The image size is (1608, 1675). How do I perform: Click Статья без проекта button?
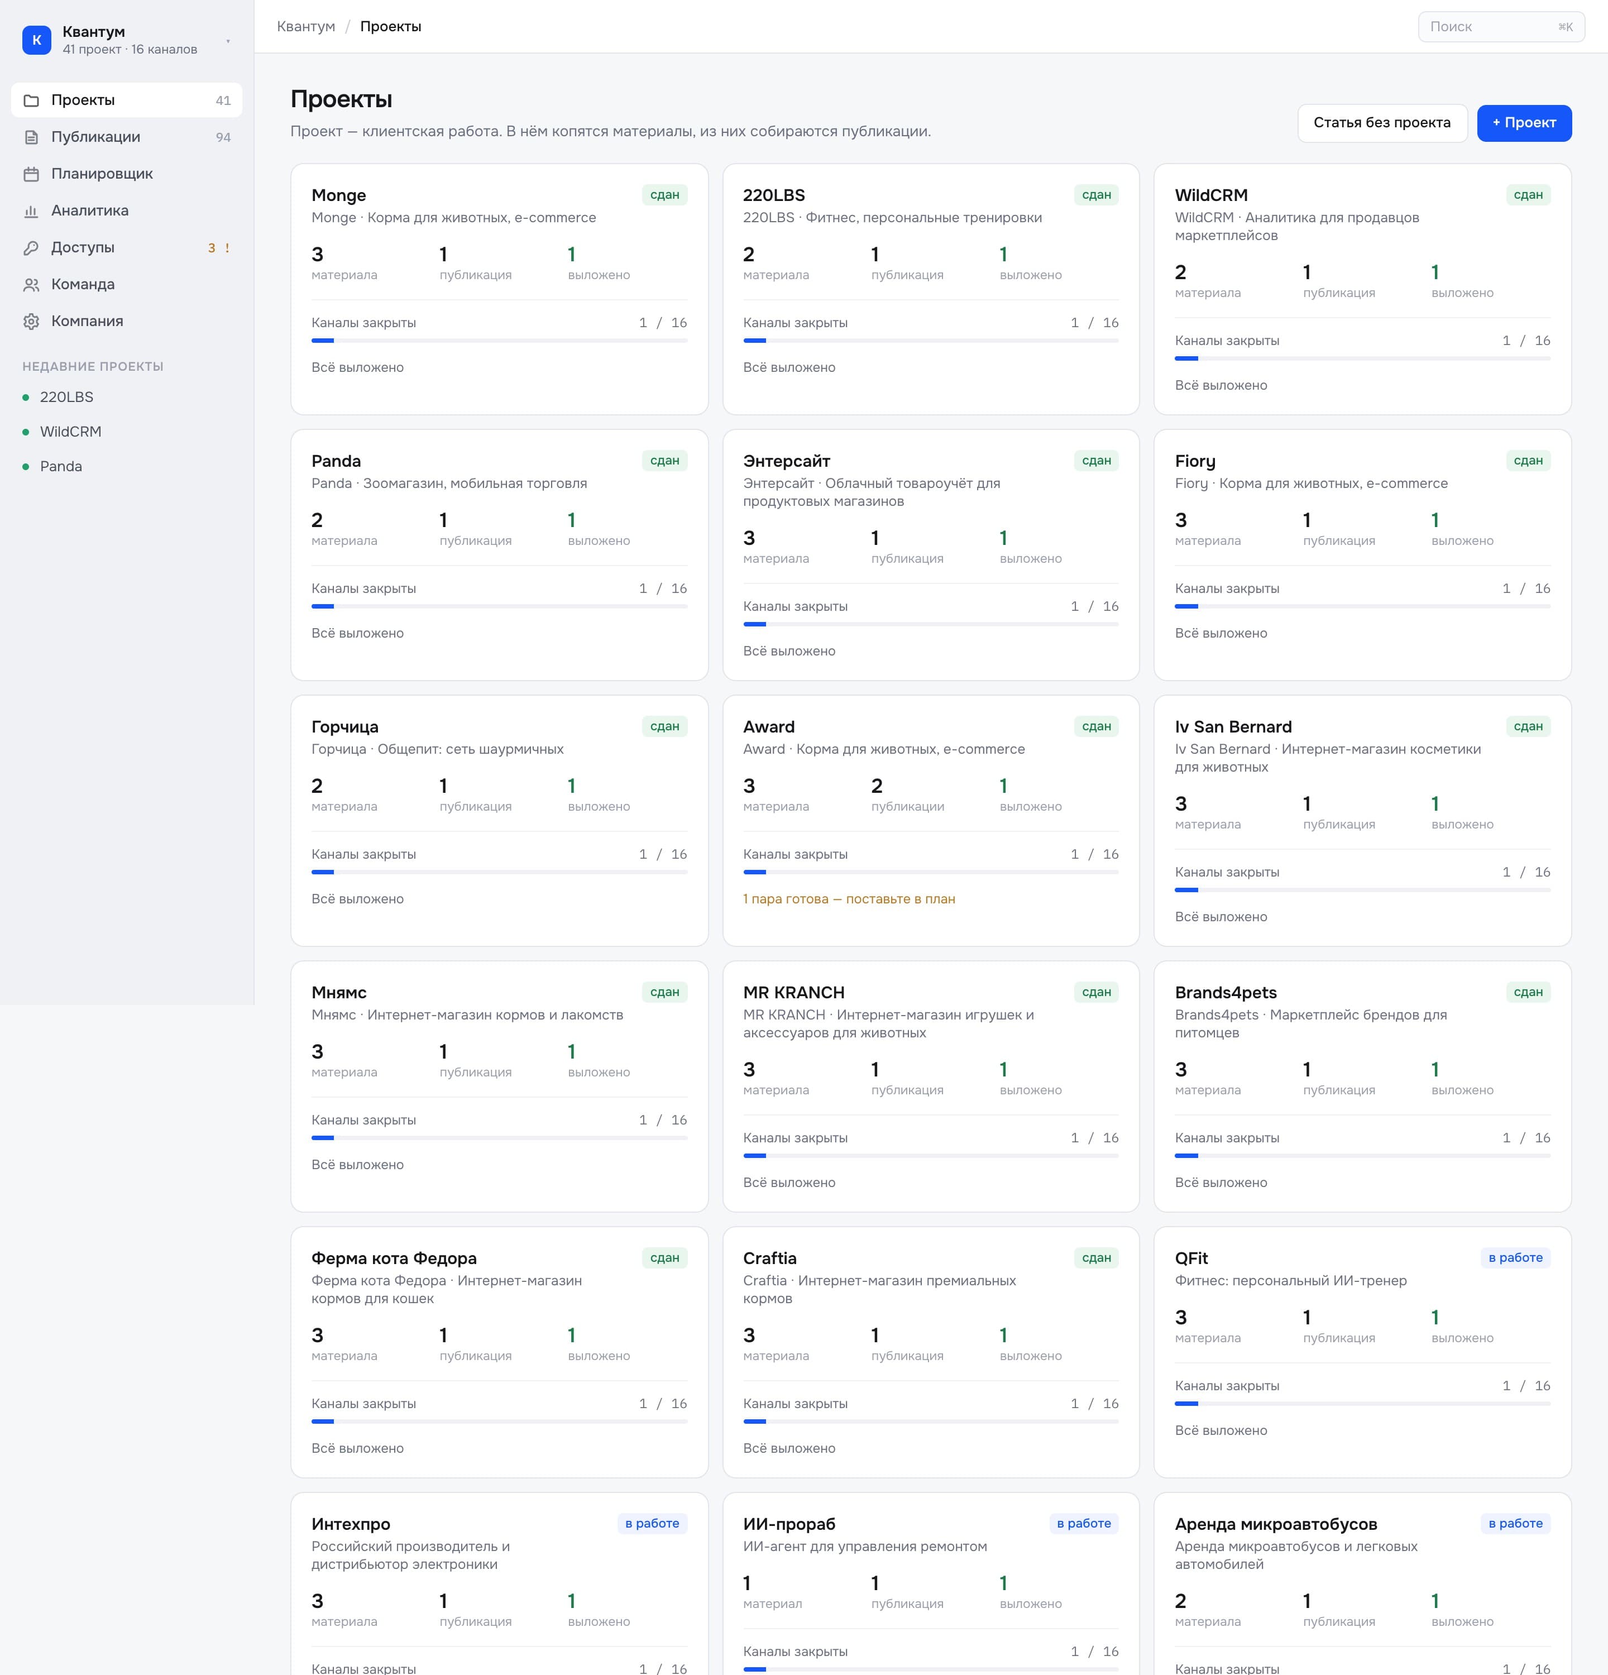click(1382, 123)
